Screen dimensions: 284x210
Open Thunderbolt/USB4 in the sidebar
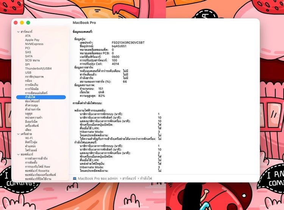(x=38, y=68)
